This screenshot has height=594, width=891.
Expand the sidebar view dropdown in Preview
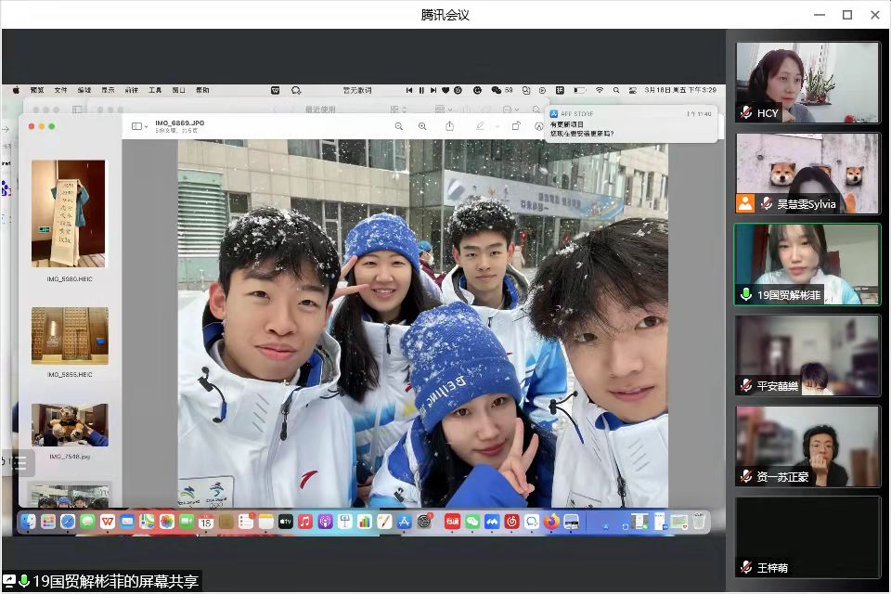[x=139, y=126]
